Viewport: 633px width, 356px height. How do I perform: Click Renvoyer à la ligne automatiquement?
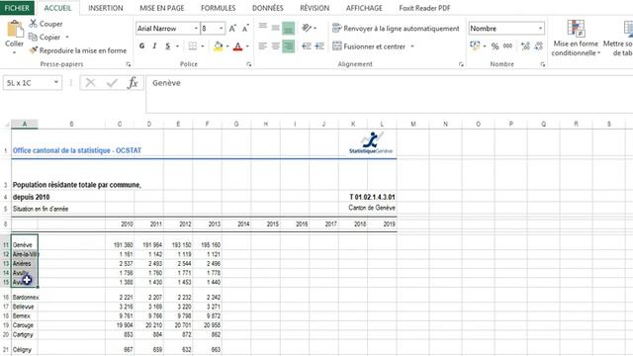(x=396, y=29)
